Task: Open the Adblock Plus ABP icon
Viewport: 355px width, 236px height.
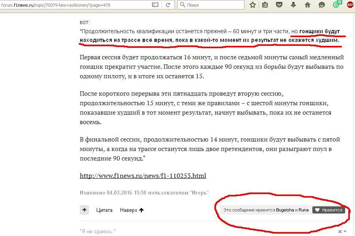Action: click(350, 5)
